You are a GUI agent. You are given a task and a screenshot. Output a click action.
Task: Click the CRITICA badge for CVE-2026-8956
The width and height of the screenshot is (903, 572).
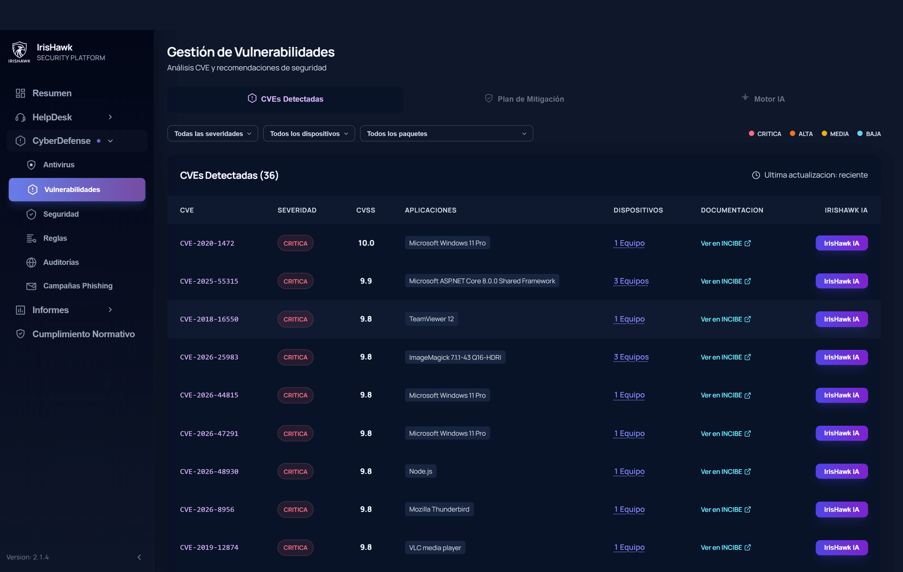point(295,510)
